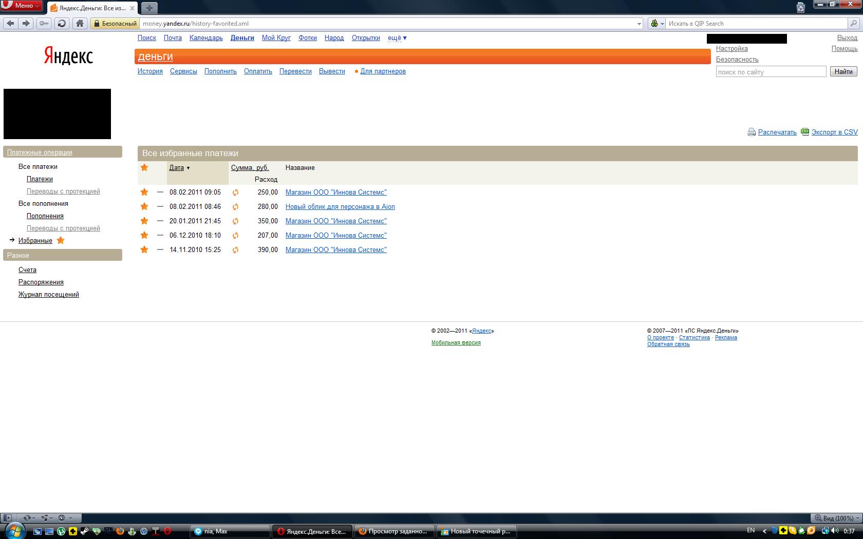Open the История tab
Image resolution: width=863 pixels, height=539 pixels.
pos(150,71)
